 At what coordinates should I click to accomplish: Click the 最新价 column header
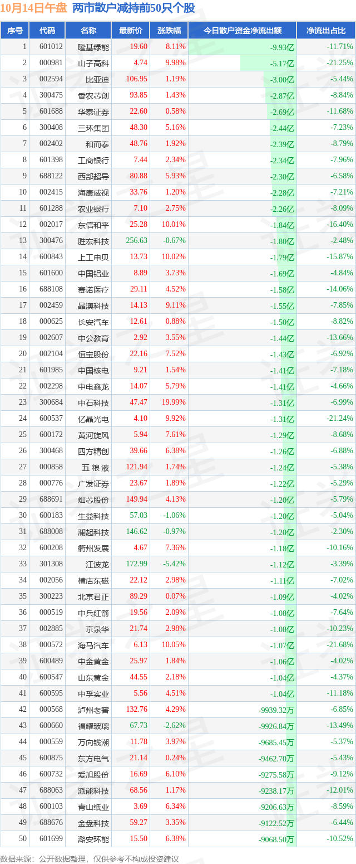click(x=130, y=31)
